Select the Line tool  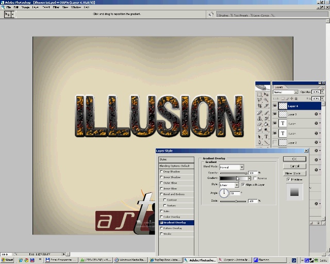(266, 142)
